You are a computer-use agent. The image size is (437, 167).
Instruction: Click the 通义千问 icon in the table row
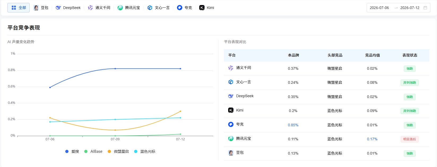[231, 68]
